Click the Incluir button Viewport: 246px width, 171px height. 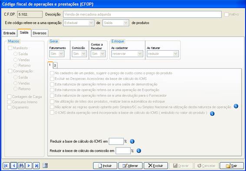(x=105, y=166)
